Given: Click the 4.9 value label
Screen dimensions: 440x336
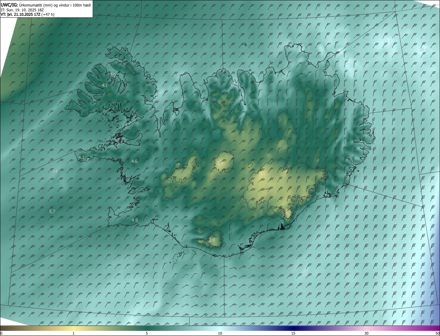Looking at the screenshot, I should [x=135, y=220].
